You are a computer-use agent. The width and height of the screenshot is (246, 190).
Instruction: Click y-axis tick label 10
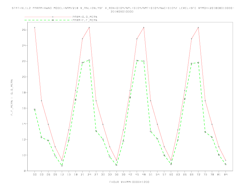(24, 155)
